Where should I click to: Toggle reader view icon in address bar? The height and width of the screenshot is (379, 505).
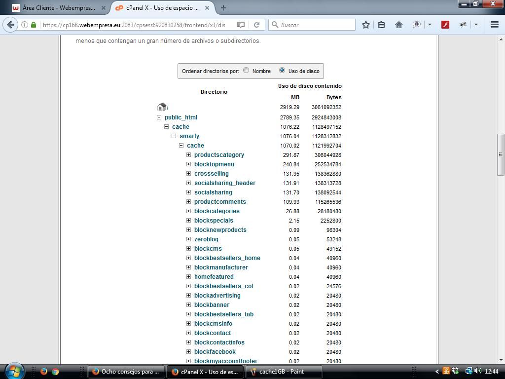(x=240, y=25)
